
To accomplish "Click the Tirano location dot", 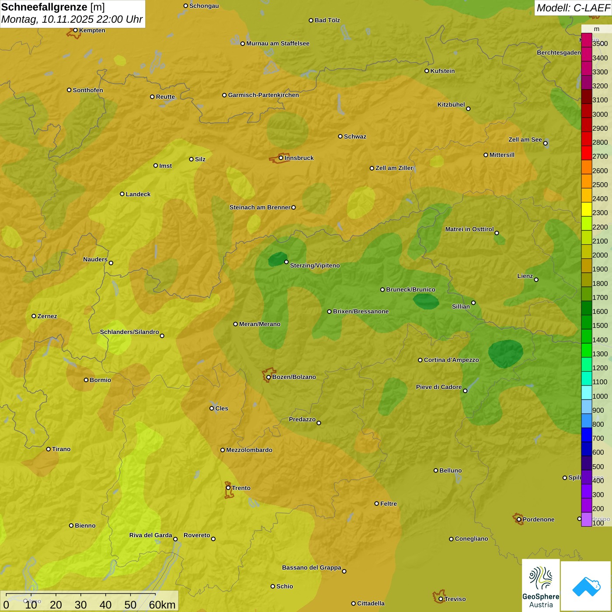I will pos(49,449).
